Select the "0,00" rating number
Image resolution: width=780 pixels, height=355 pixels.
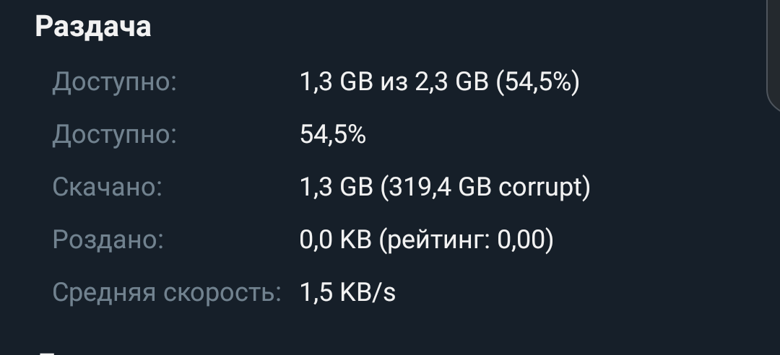click(524, 240)
